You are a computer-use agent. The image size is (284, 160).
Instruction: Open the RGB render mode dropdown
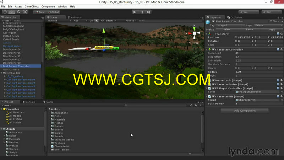80,21
